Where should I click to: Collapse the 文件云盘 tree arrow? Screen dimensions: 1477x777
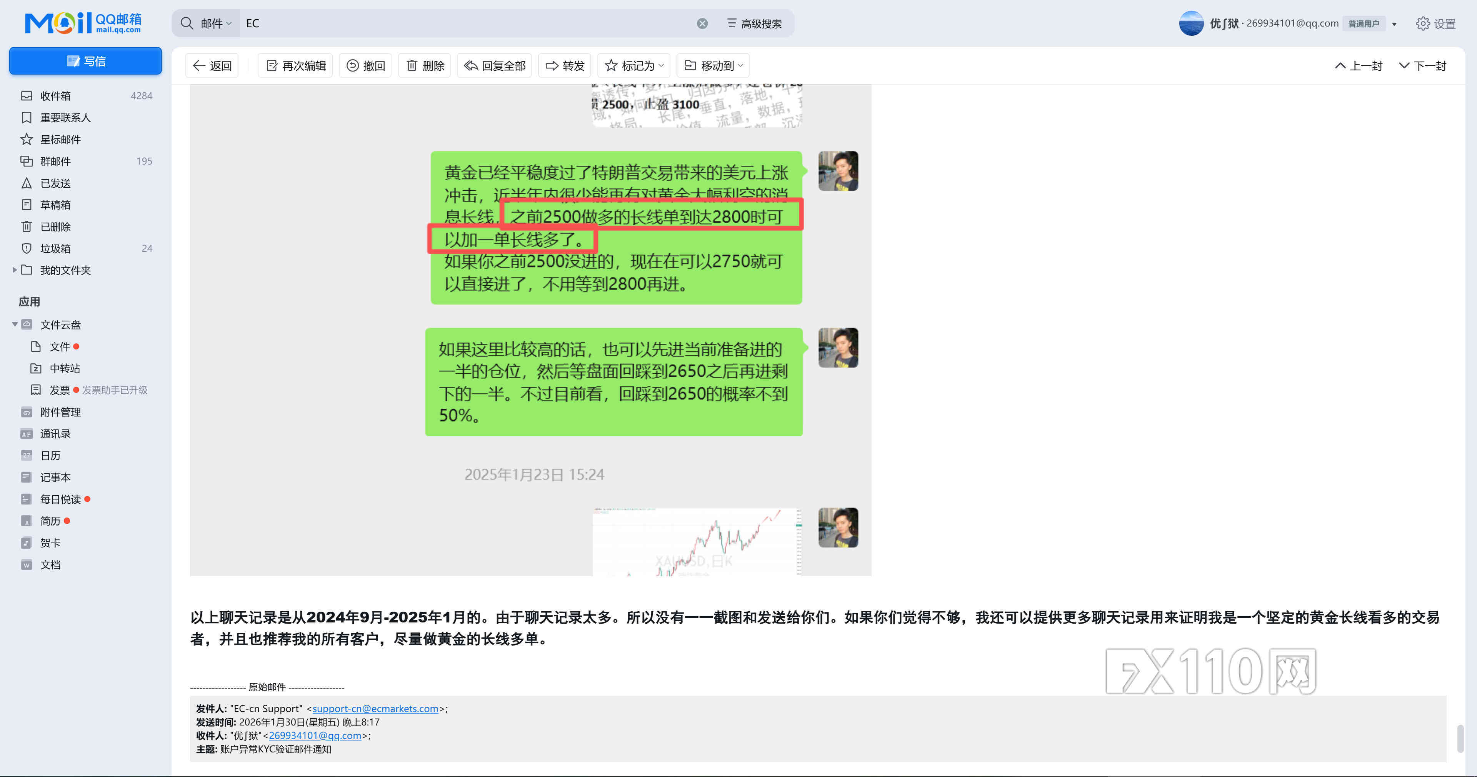click(14, 324)
